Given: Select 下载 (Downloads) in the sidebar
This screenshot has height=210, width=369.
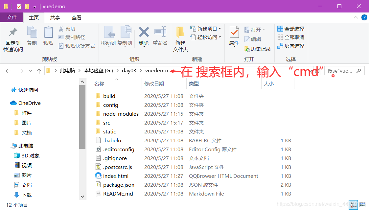Looking at the screenshot, I should click(x=23, y=195).
